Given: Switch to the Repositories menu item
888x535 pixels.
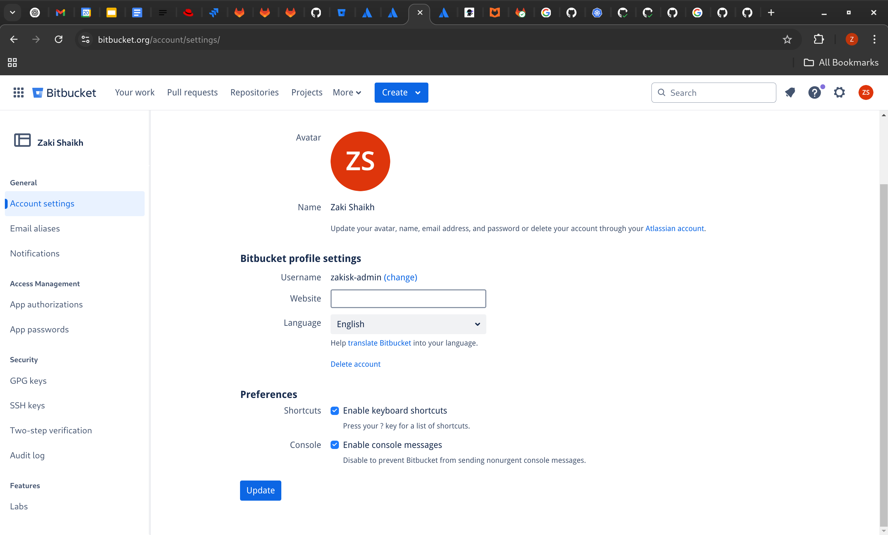Looking at the screenshot, I should tap(255, 92).
